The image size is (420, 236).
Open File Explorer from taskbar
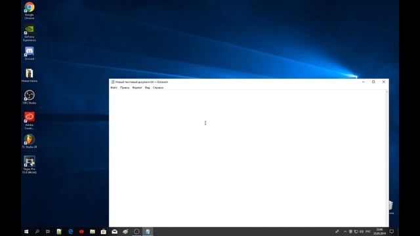[93, 231]
